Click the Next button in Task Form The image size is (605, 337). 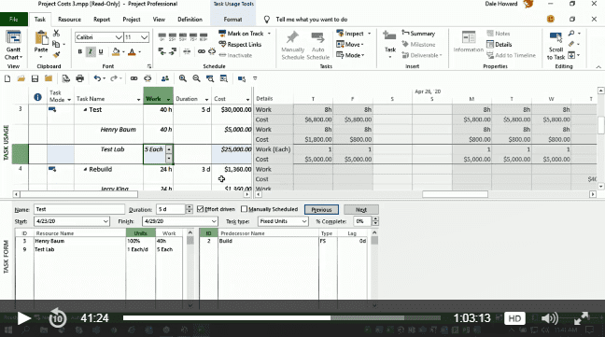(361, 210)
